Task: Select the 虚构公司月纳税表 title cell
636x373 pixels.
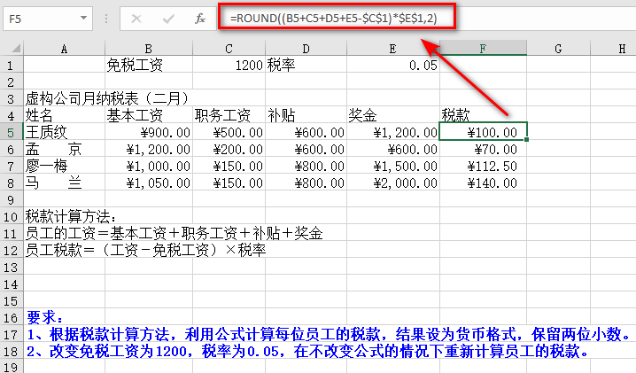Action: 64,98
